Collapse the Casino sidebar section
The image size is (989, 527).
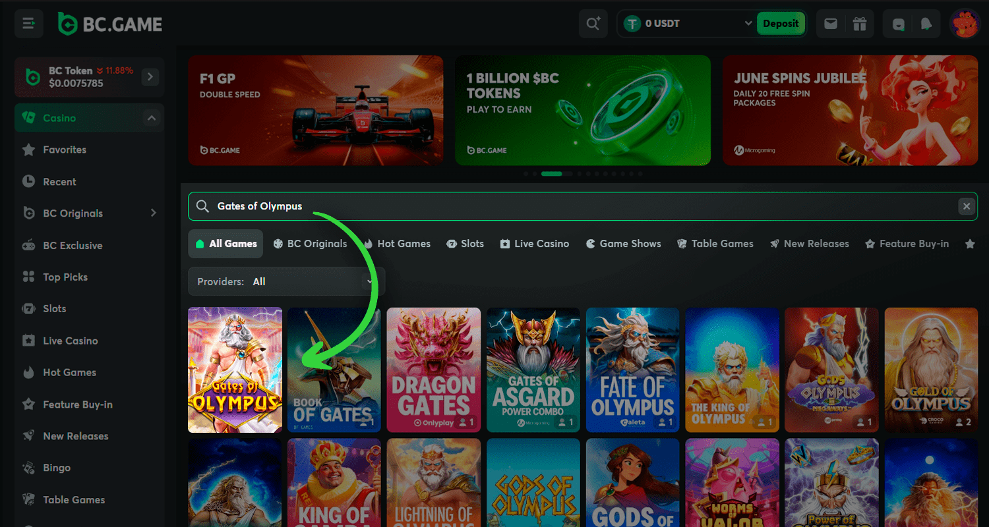click(x=152, y=119)
